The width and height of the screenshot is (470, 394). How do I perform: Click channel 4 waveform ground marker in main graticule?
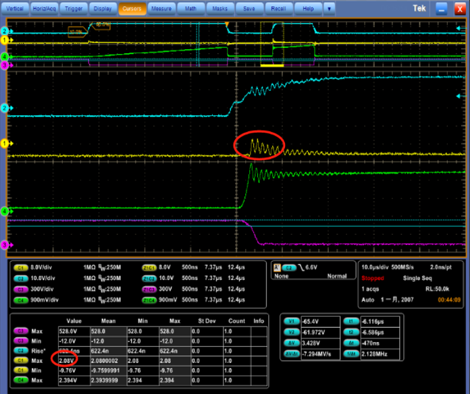[4, 211]
